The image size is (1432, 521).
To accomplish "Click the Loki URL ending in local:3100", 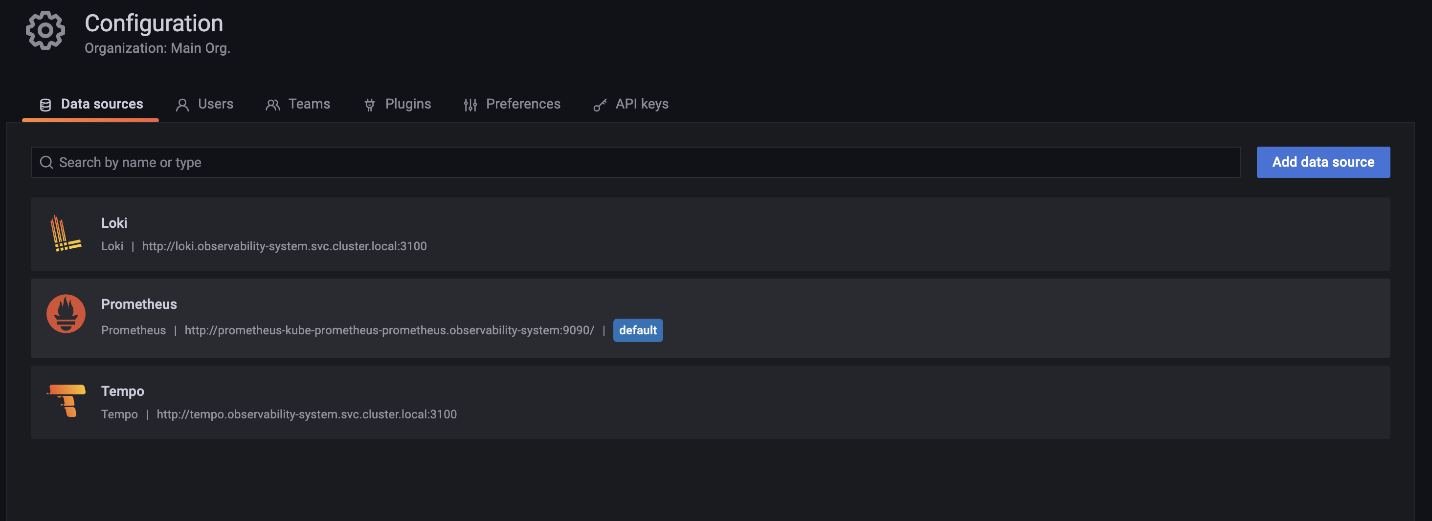I will [284, 246].
